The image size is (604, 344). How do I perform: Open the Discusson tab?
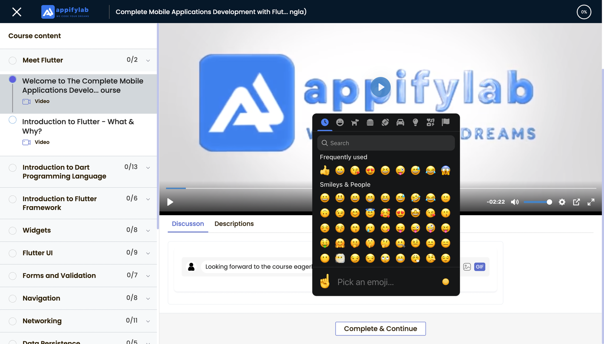[188, 224]
